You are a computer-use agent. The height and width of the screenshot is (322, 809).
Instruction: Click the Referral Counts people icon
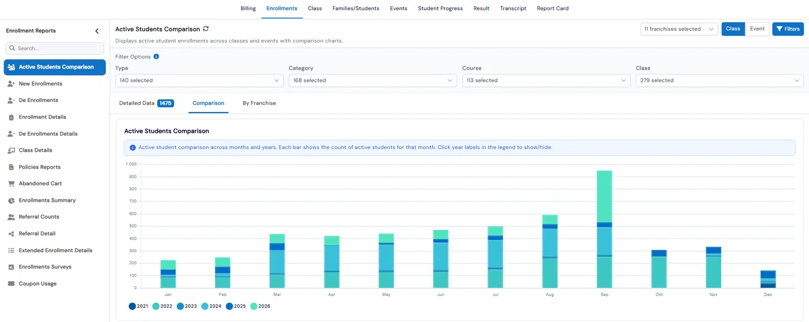tap(12, 217)
